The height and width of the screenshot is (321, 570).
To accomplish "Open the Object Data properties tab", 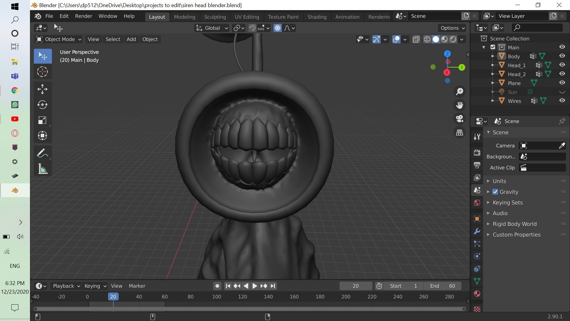I will click(x=477, y=281).
